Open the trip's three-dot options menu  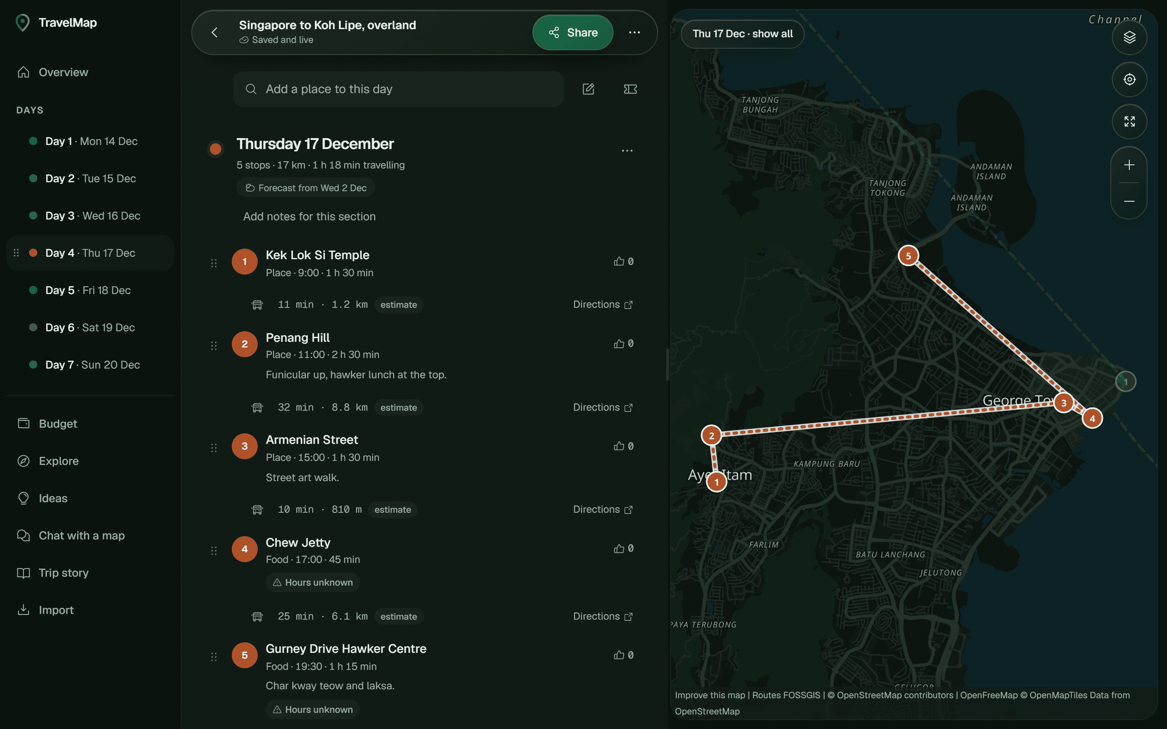tap(634, 32)
